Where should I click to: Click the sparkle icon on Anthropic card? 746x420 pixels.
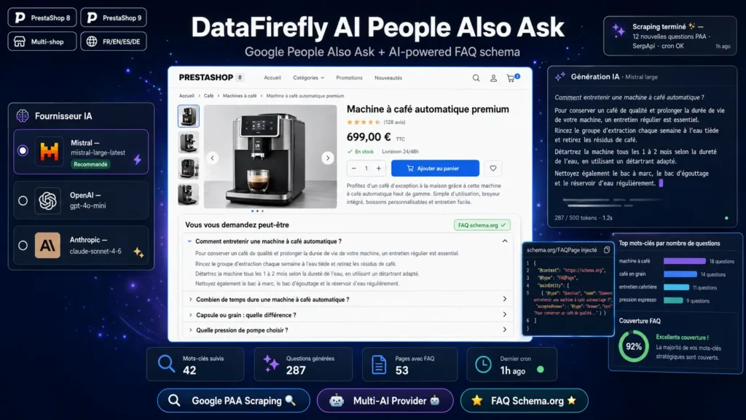tap(138, 252)
